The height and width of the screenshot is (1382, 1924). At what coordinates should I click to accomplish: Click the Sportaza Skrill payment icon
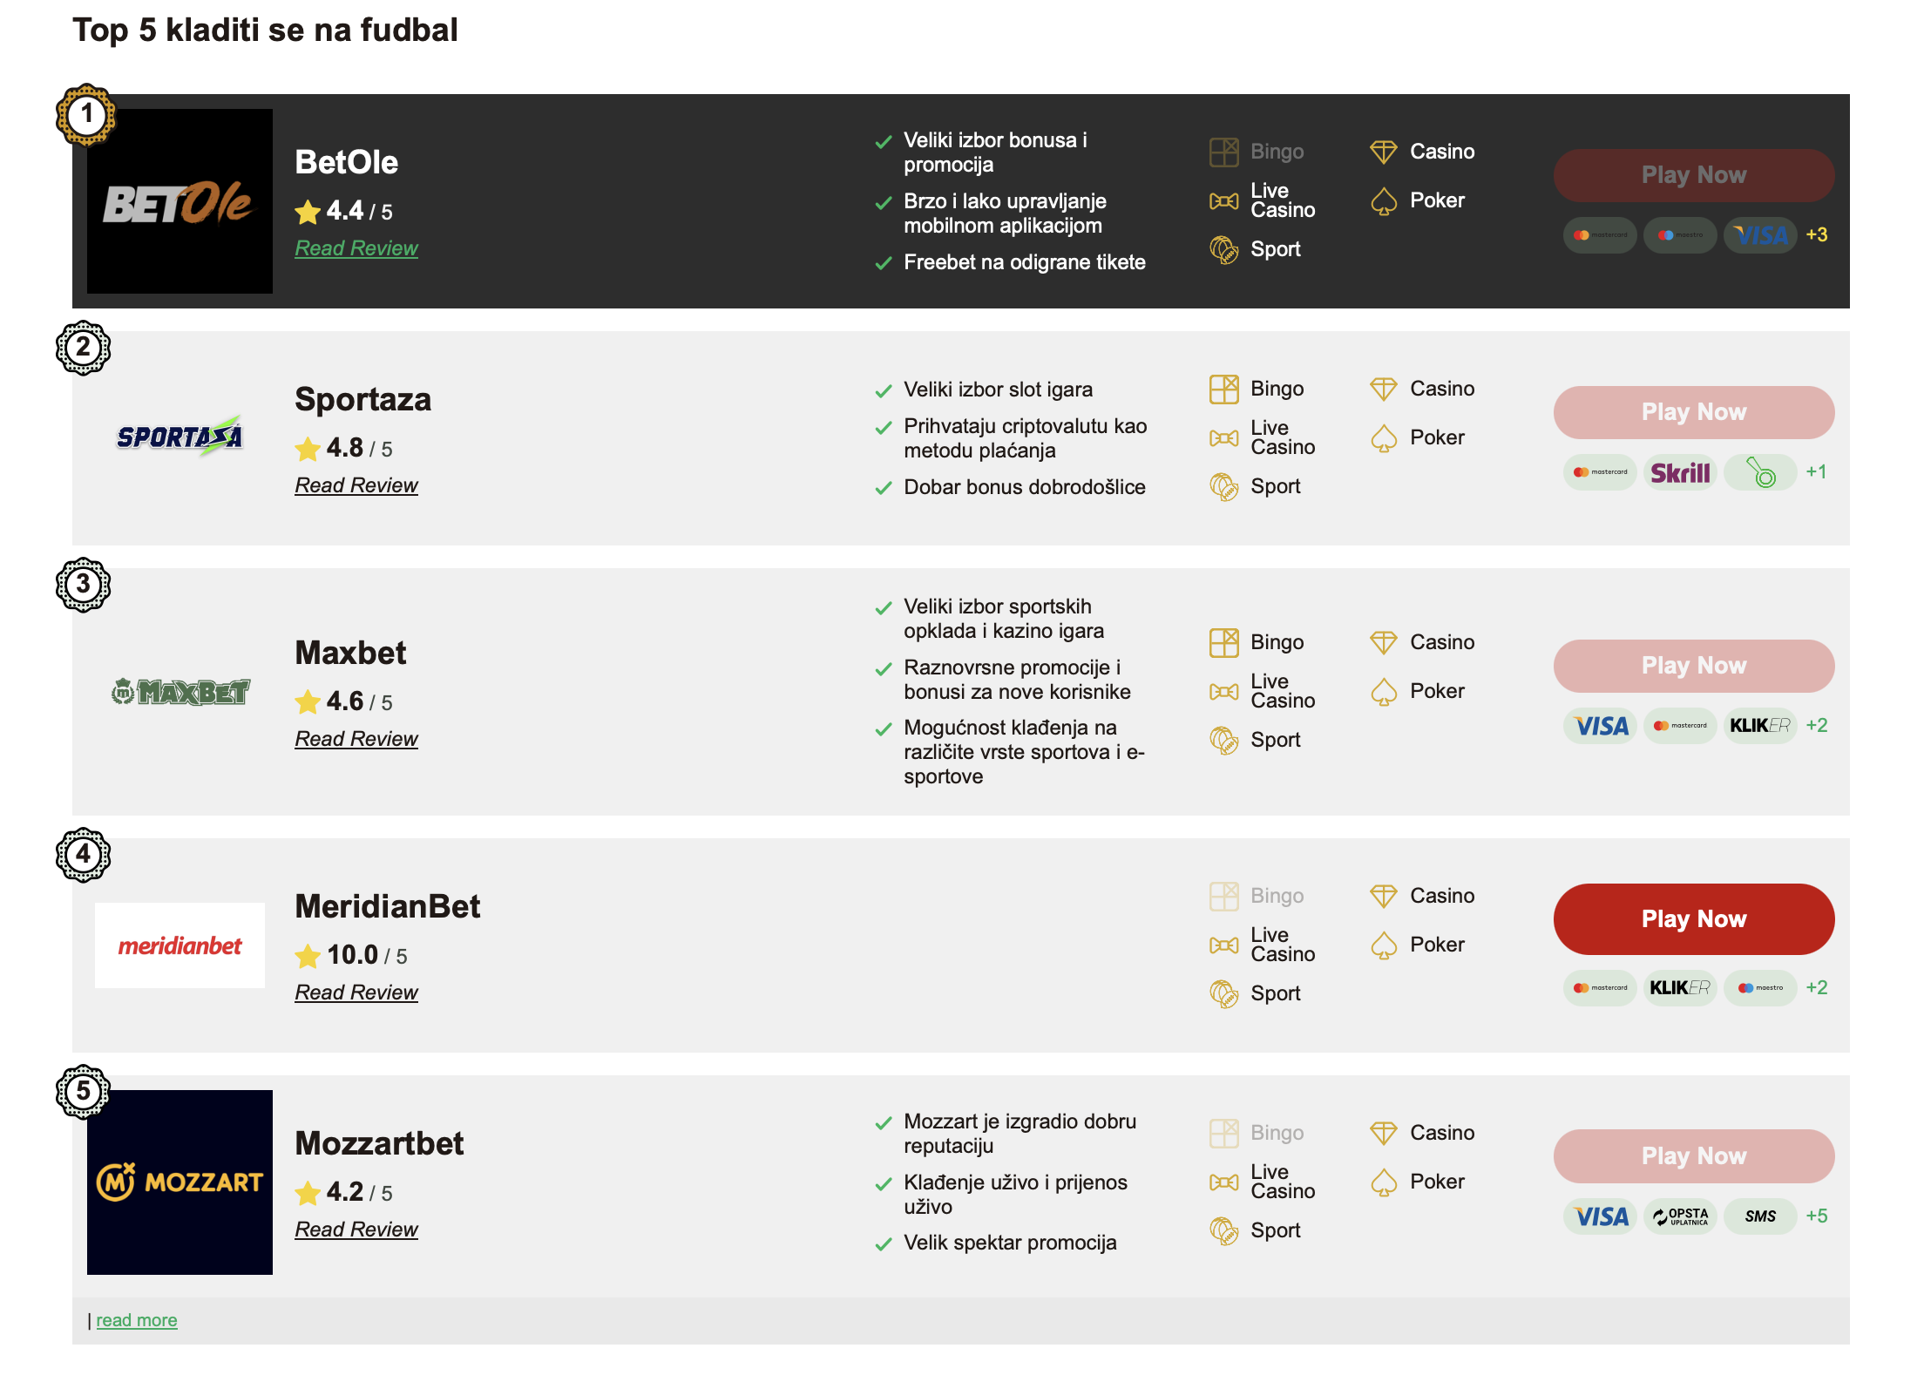tap(1680, 473)
